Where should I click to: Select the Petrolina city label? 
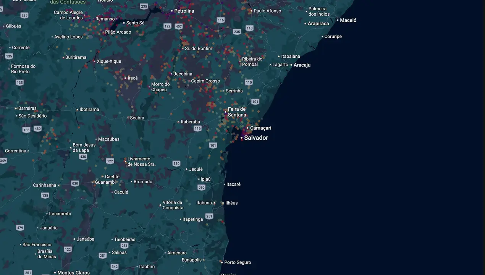(184, 11)
